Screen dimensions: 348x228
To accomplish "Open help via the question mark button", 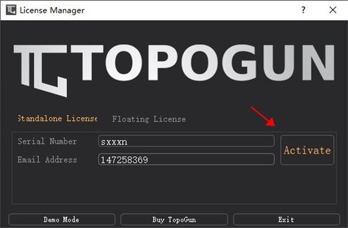I will (x=303, y=10).
